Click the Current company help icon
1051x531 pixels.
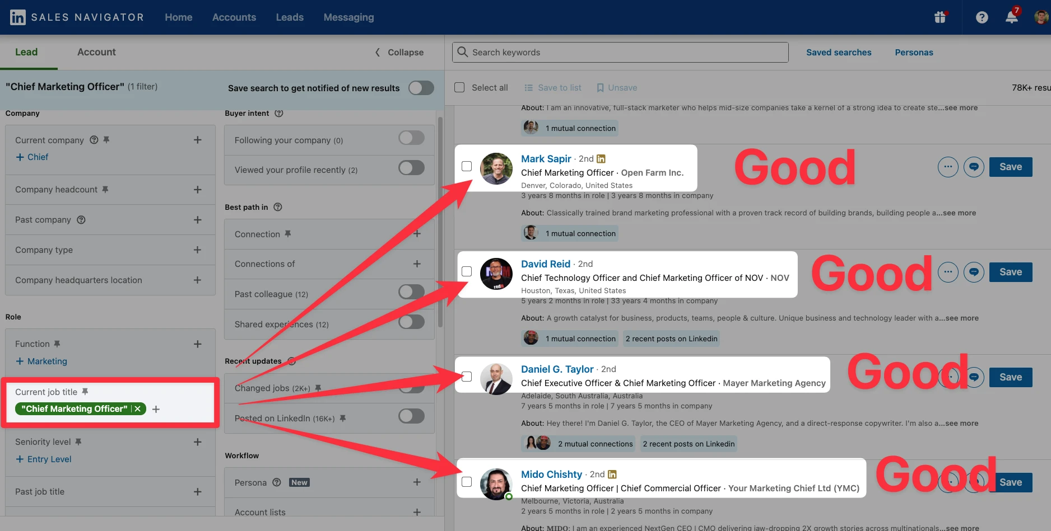(94, 140)
